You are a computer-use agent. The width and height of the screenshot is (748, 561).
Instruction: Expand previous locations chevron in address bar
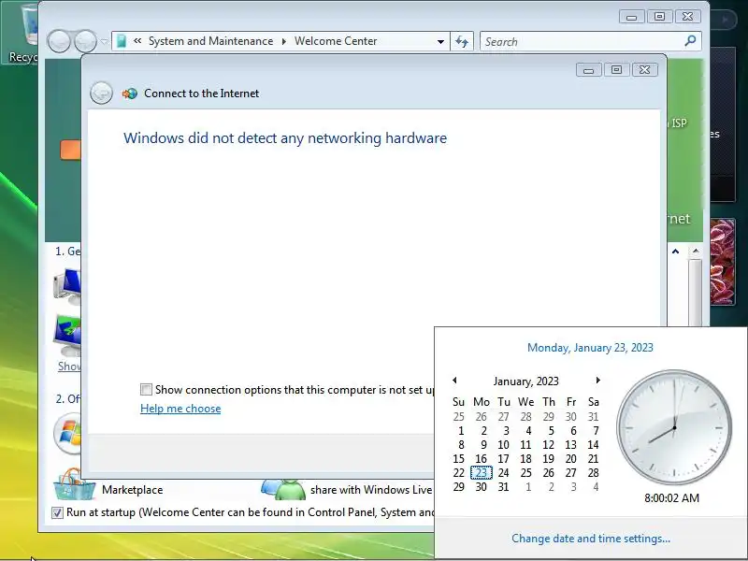coord(137,41)
